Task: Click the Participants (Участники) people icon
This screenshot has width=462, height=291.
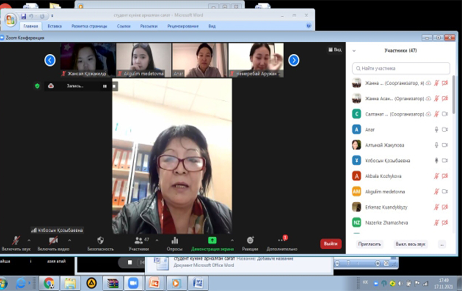Action: point(137,240)
